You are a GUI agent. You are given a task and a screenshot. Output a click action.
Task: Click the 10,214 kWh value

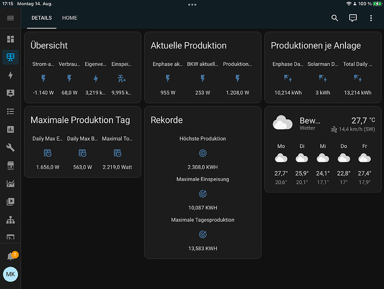288,93
